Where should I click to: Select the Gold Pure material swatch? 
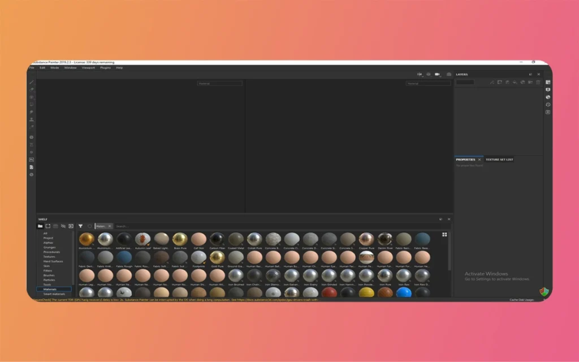pyautogui.click(x=218, y=257)
